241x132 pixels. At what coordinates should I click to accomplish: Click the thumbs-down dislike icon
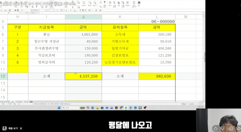223,129
